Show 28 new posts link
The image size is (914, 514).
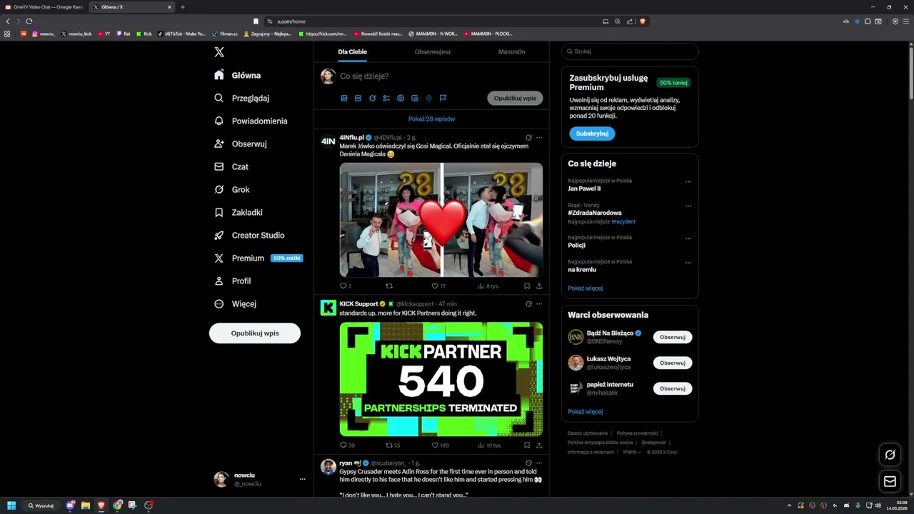click(x=431, y=119)
